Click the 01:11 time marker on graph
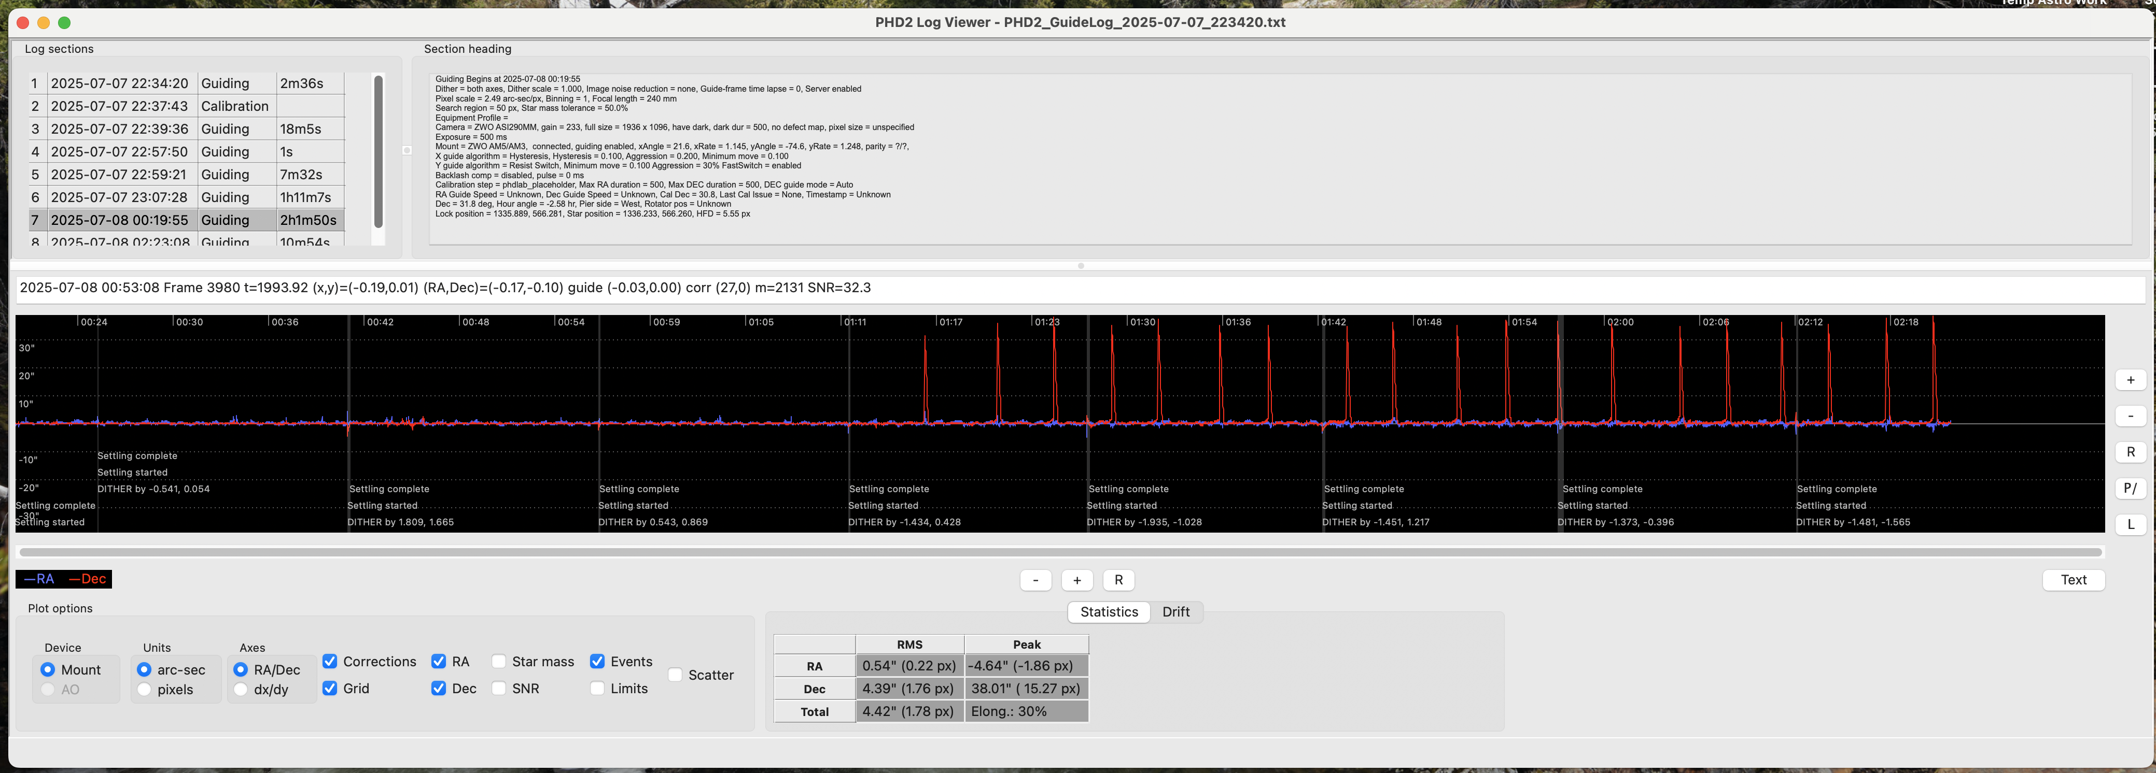 click(x=855, y=322)
